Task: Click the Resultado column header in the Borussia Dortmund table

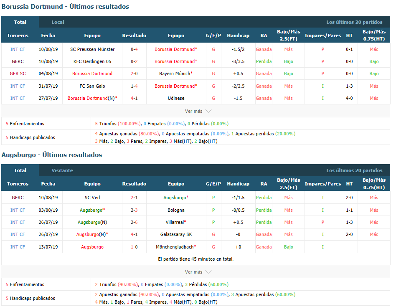Action: tap(134, 36)
